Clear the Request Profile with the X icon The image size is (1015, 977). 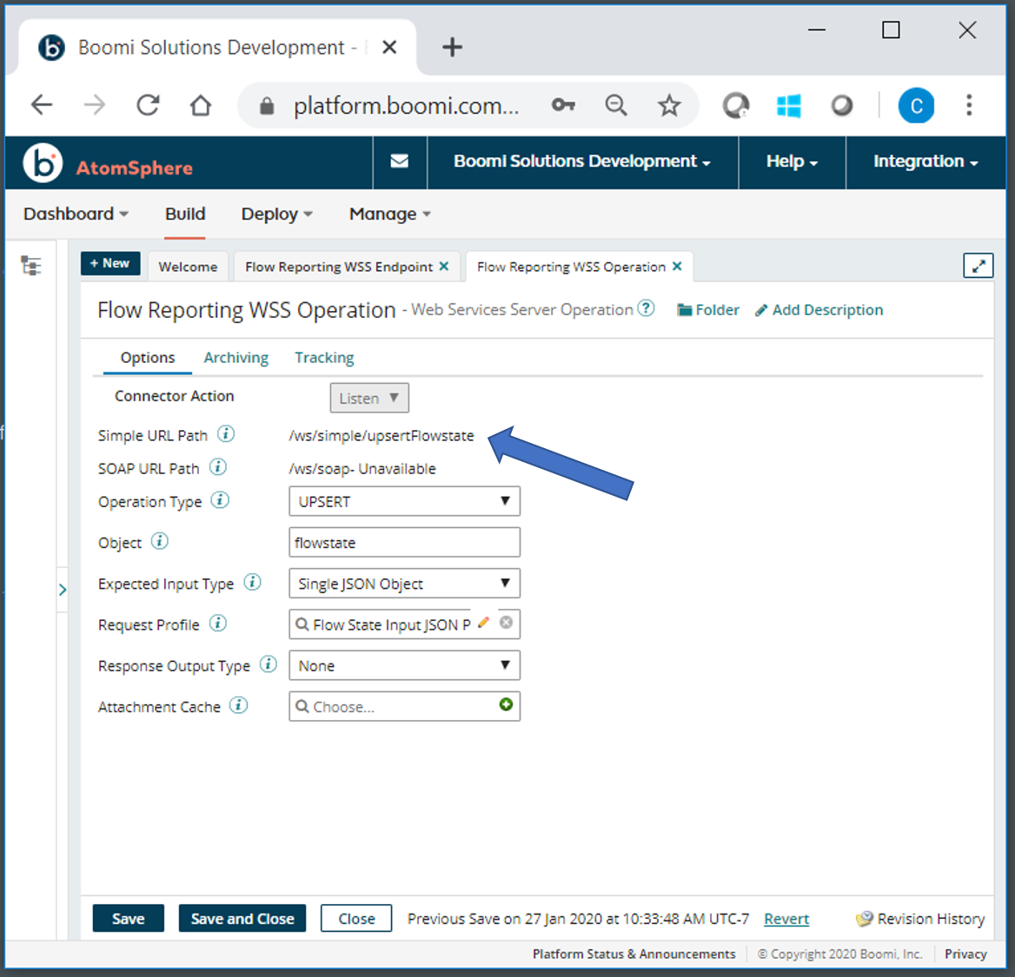[x=505, y=623]
